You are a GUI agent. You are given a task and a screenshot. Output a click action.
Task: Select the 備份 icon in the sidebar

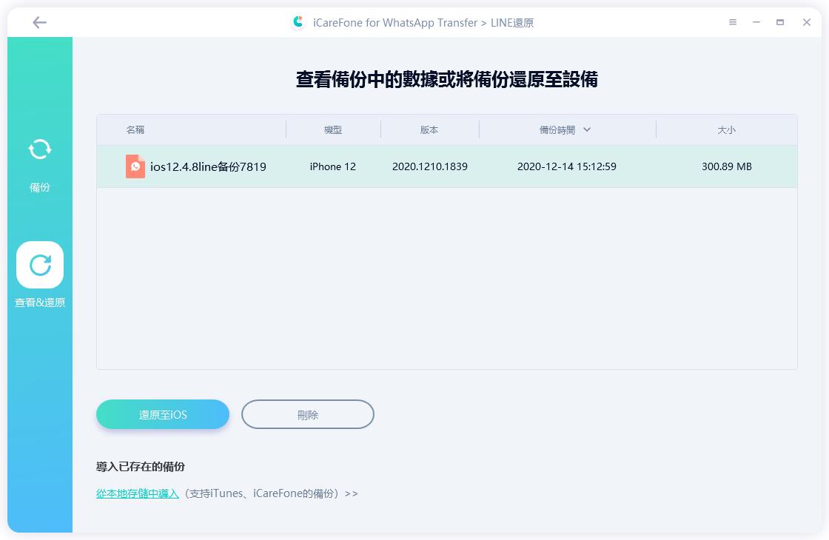click(39, 149)
